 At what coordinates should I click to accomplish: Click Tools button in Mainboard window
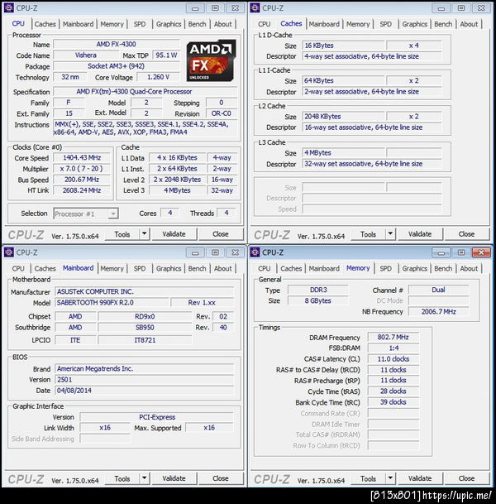[x=122, y=478]
